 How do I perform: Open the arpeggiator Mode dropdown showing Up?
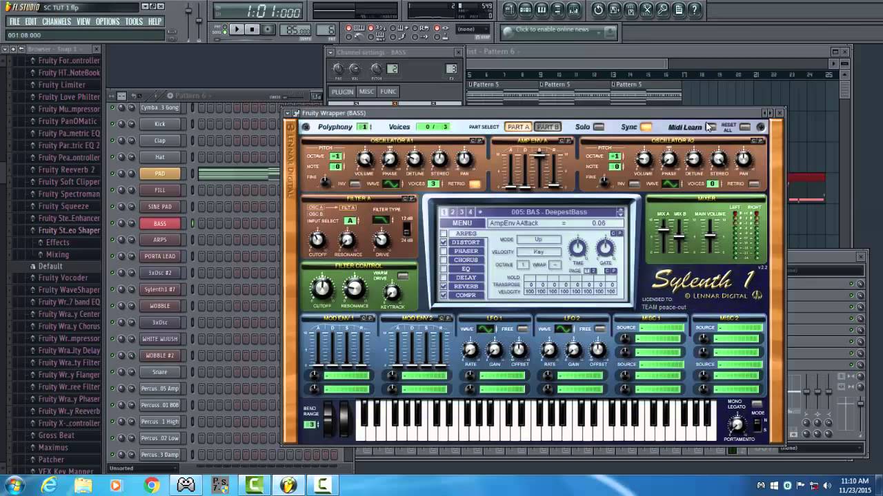click(x=539, y=240)
